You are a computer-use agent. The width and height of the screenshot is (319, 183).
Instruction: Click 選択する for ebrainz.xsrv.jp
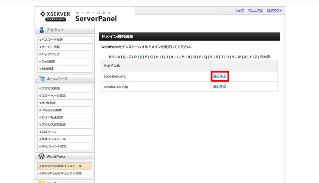point(219,86)
